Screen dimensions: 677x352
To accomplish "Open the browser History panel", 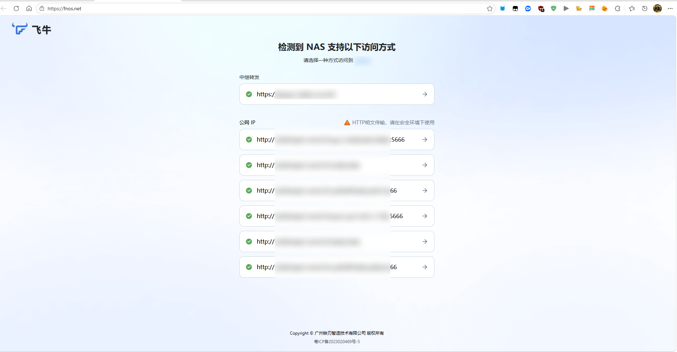I will point(645,8).
